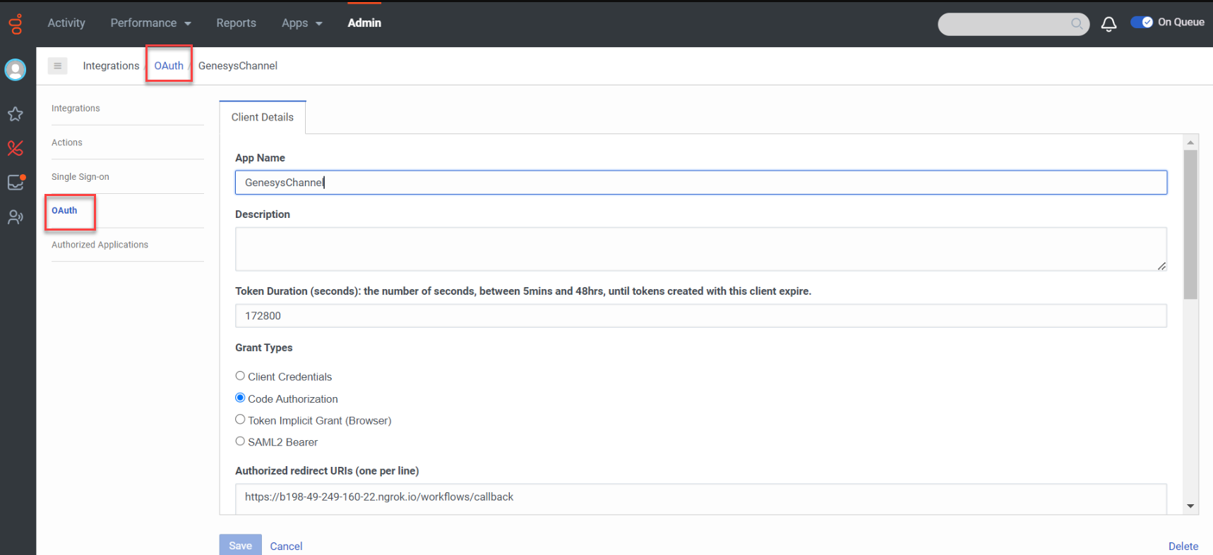Open notifications bell icon

(x=1109, y=24)
